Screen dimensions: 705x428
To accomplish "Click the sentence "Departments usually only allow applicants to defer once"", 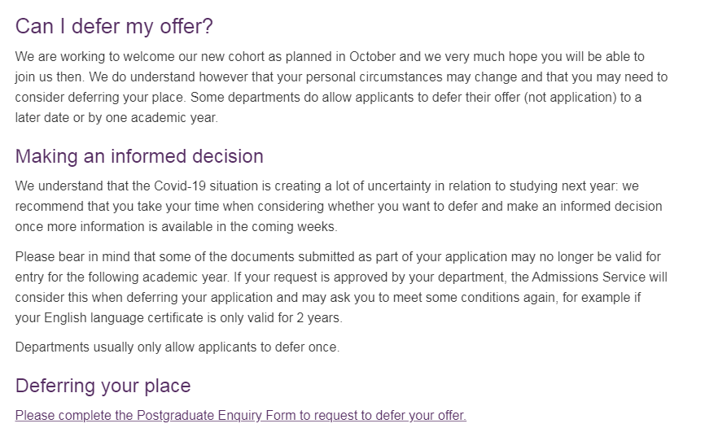I will 177,347.
